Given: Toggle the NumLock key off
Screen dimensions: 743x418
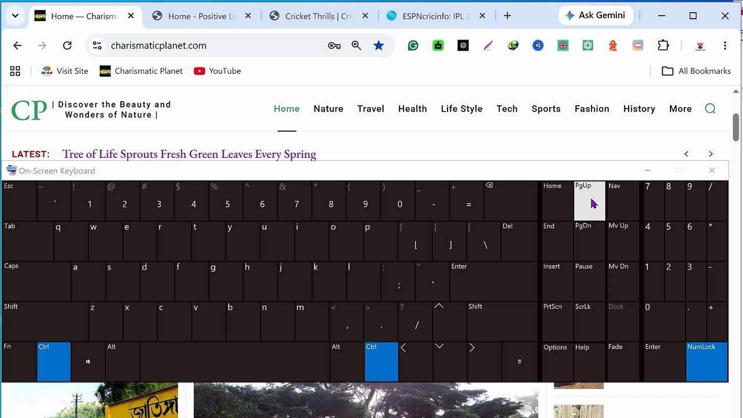Looking at the screenshot, I should tap(706, 362).
